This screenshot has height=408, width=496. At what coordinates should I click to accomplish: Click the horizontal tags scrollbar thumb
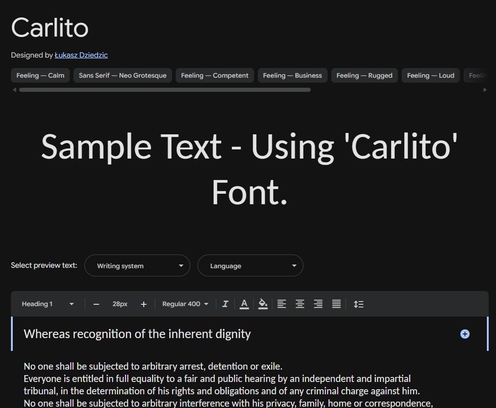[x=165, y=90]
